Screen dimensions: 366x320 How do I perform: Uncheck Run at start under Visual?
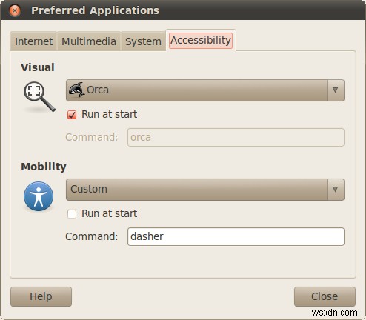point(72,115)
